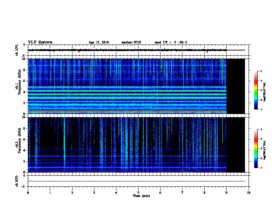
Task: Click the "-7" label on ch.2 color bar
Action: (x=261, y=168)
